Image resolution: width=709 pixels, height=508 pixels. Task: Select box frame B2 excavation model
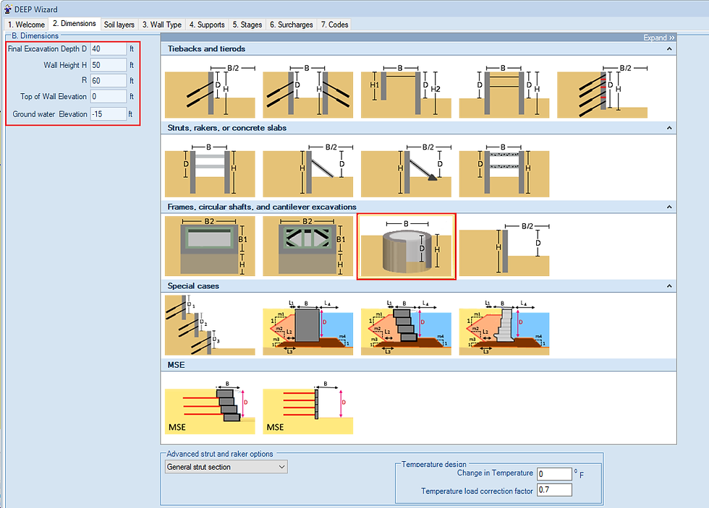(x=210, y=246)
